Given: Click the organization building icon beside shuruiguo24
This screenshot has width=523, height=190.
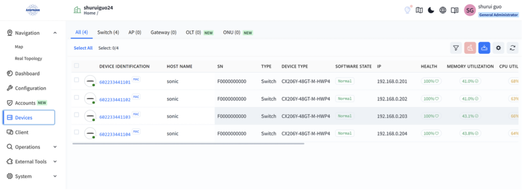Looking at the screenshot, I should [77, 10].
